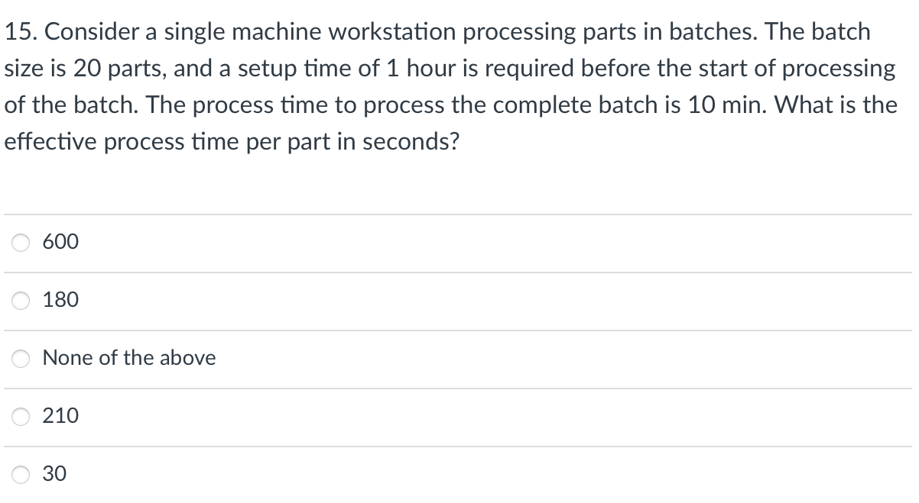Click the question 15 text
Screen dimensions: 919x503
(x=451, y=85)
